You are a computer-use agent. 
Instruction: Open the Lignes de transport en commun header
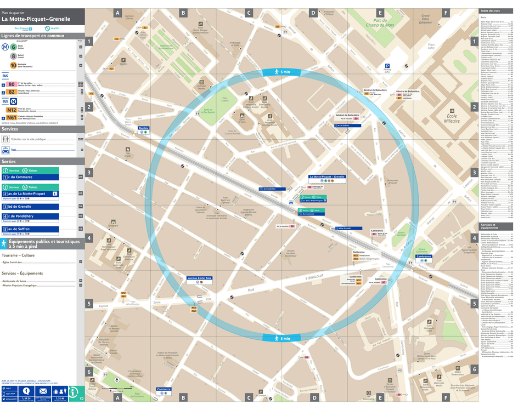(33, 36)
